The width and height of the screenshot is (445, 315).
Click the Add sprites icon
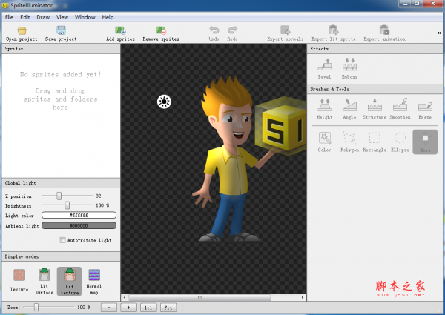pyautogui.click(x=120, y=31)
